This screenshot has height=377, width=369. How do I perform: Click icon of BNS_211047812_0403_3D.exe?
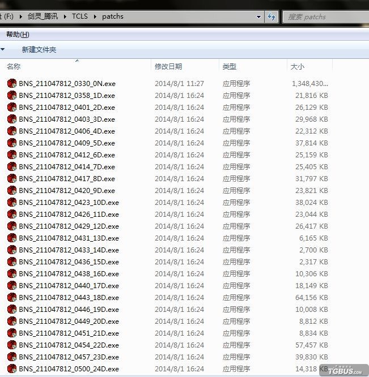click(12, 119)
